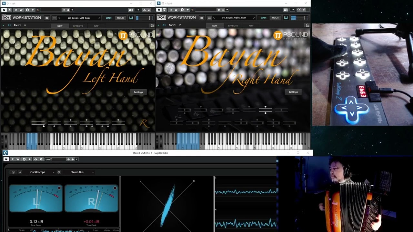
Task: Open hamburger menu in left UVI Workstation
Action: pos(55,18)
